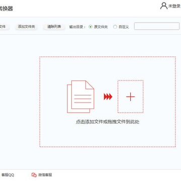
Task: Click the 输出目录 label
Action: (x=77, y=27)
